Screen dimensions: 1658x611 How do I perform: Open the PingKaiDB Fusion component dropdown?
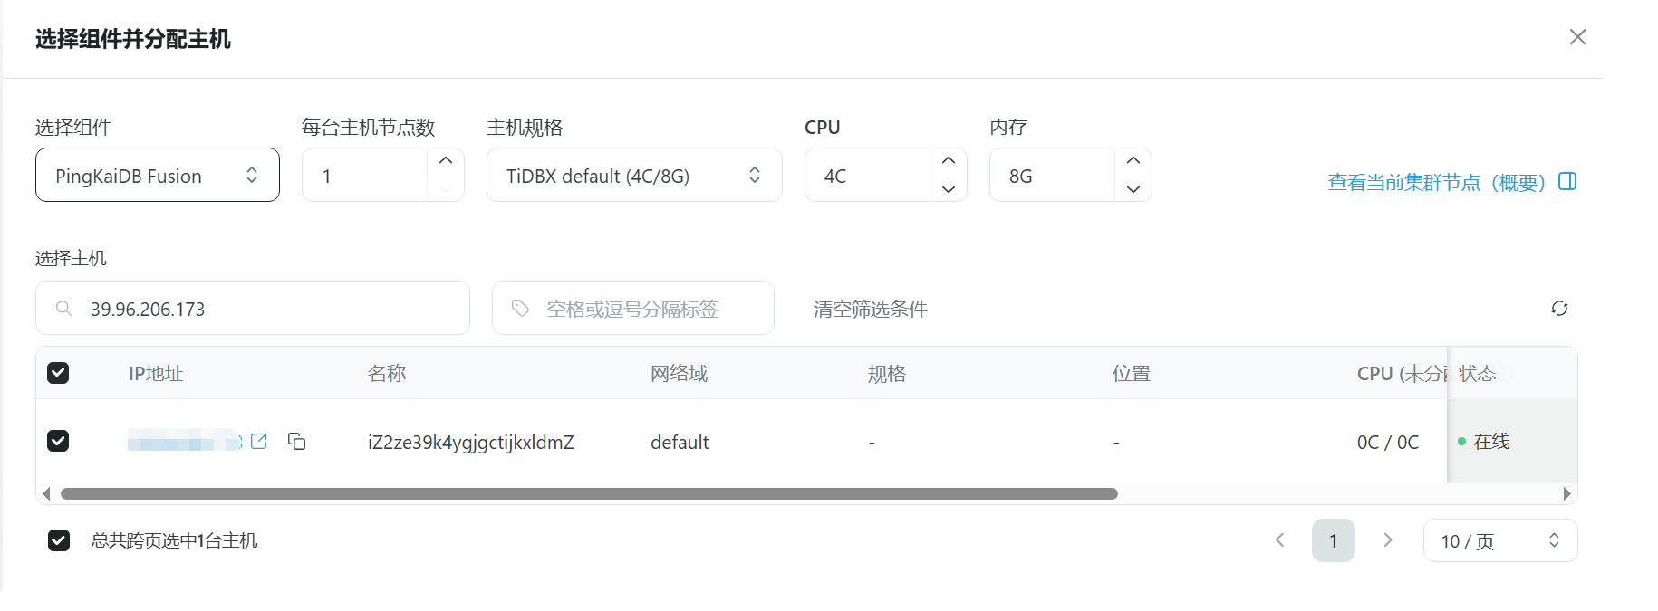click(158, 176)
